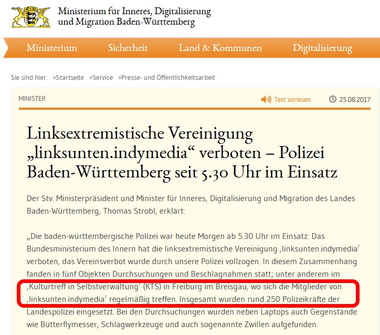Click the speaker icon beside Text vorlesen
The width and height of the screenshot is (380, 335).
266,99
